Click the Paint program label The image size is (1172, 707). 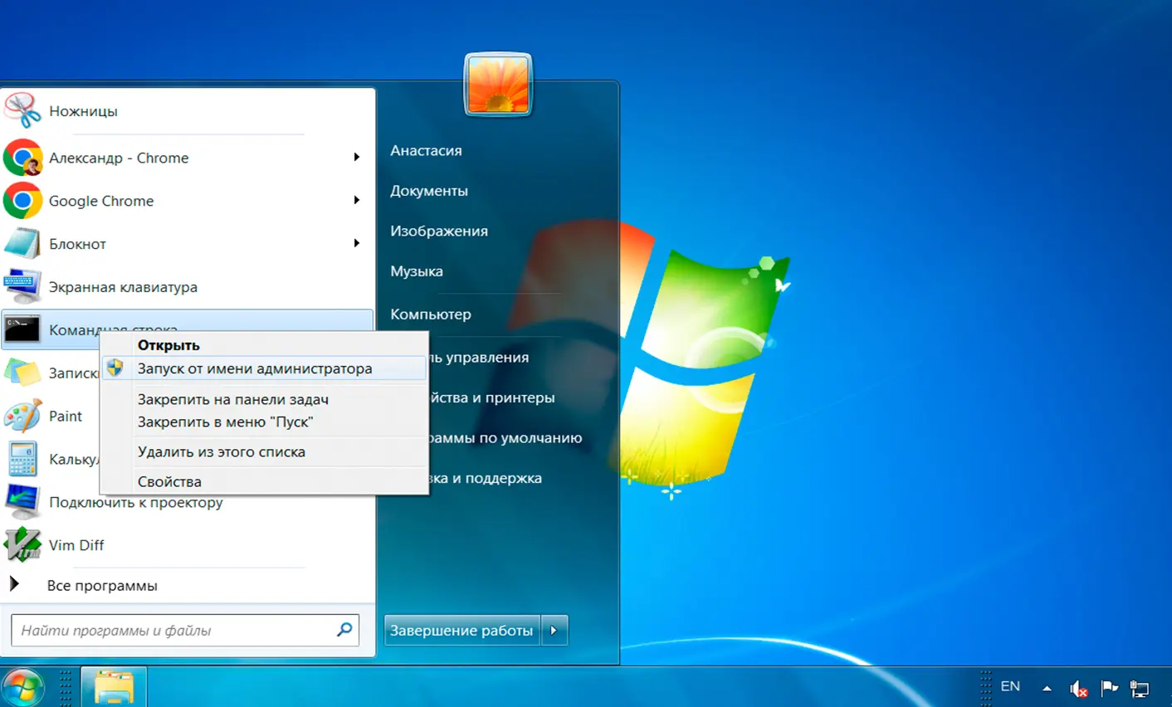coord(66,416)
